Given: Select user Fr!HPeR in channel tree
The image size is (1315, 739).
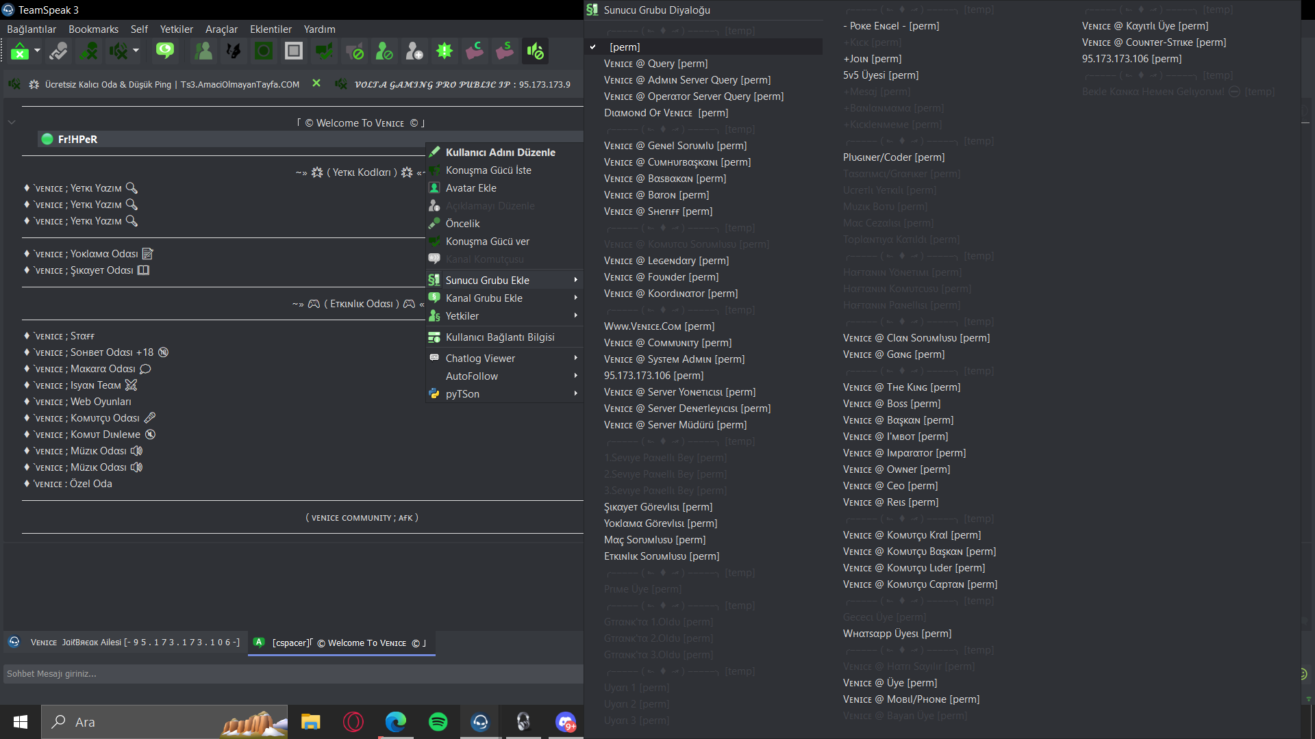Looking at the screenshot, I should 77,139.
